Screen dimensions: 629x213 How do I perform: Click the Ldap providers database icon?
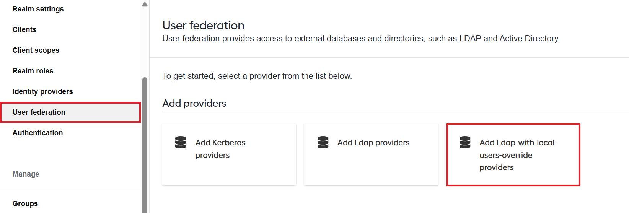(x=323, y=142)
